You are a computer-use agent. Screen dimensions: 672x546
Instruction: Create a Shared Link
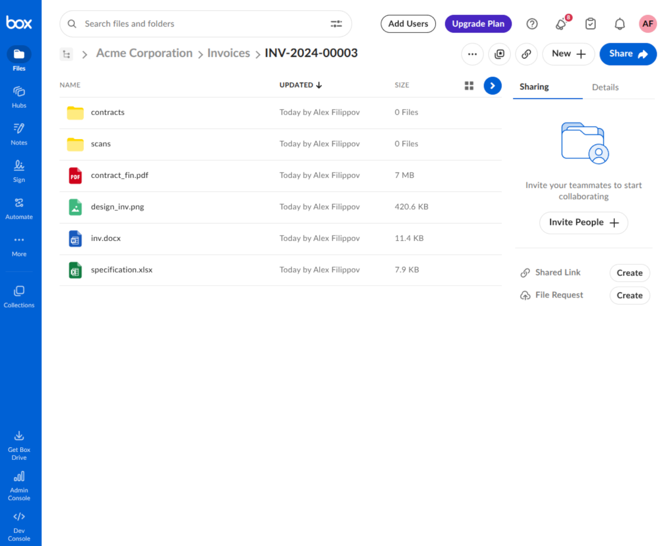[x=630, y=273]
